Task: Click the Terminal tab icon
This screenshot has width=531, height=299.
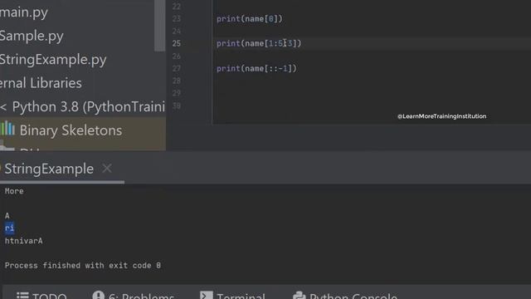Action: [x=207, y=295]
